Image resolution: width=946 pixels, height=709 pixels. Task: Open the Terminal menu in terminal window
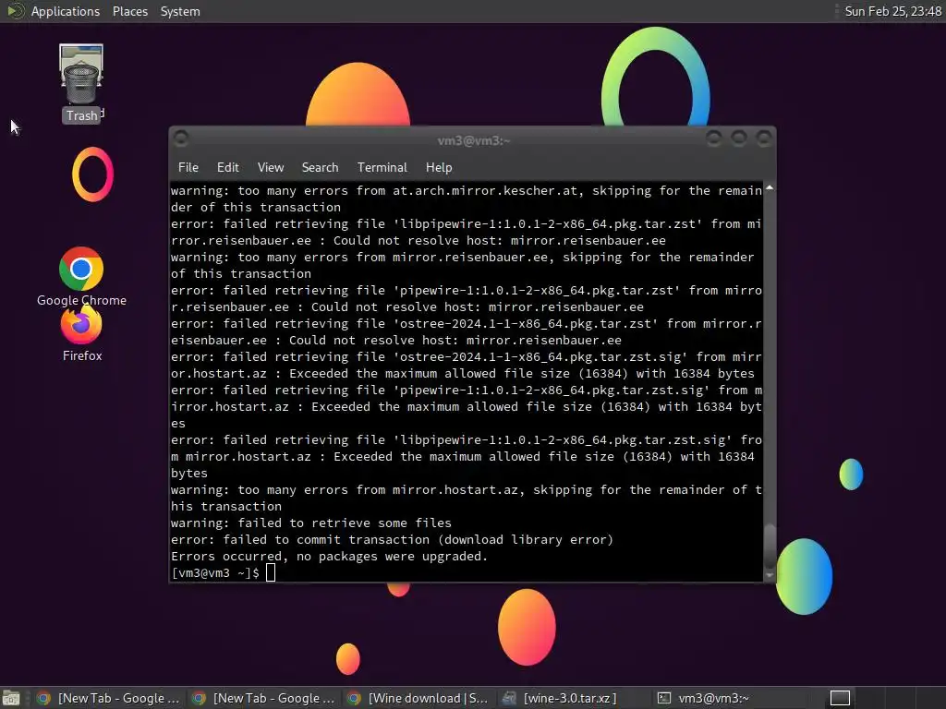(x=382, y=168)
